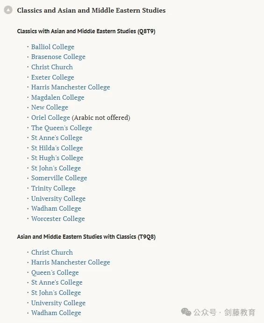Visit New College link
The image size is (264, 323).
pyautogui.click(x=50, y=107)
